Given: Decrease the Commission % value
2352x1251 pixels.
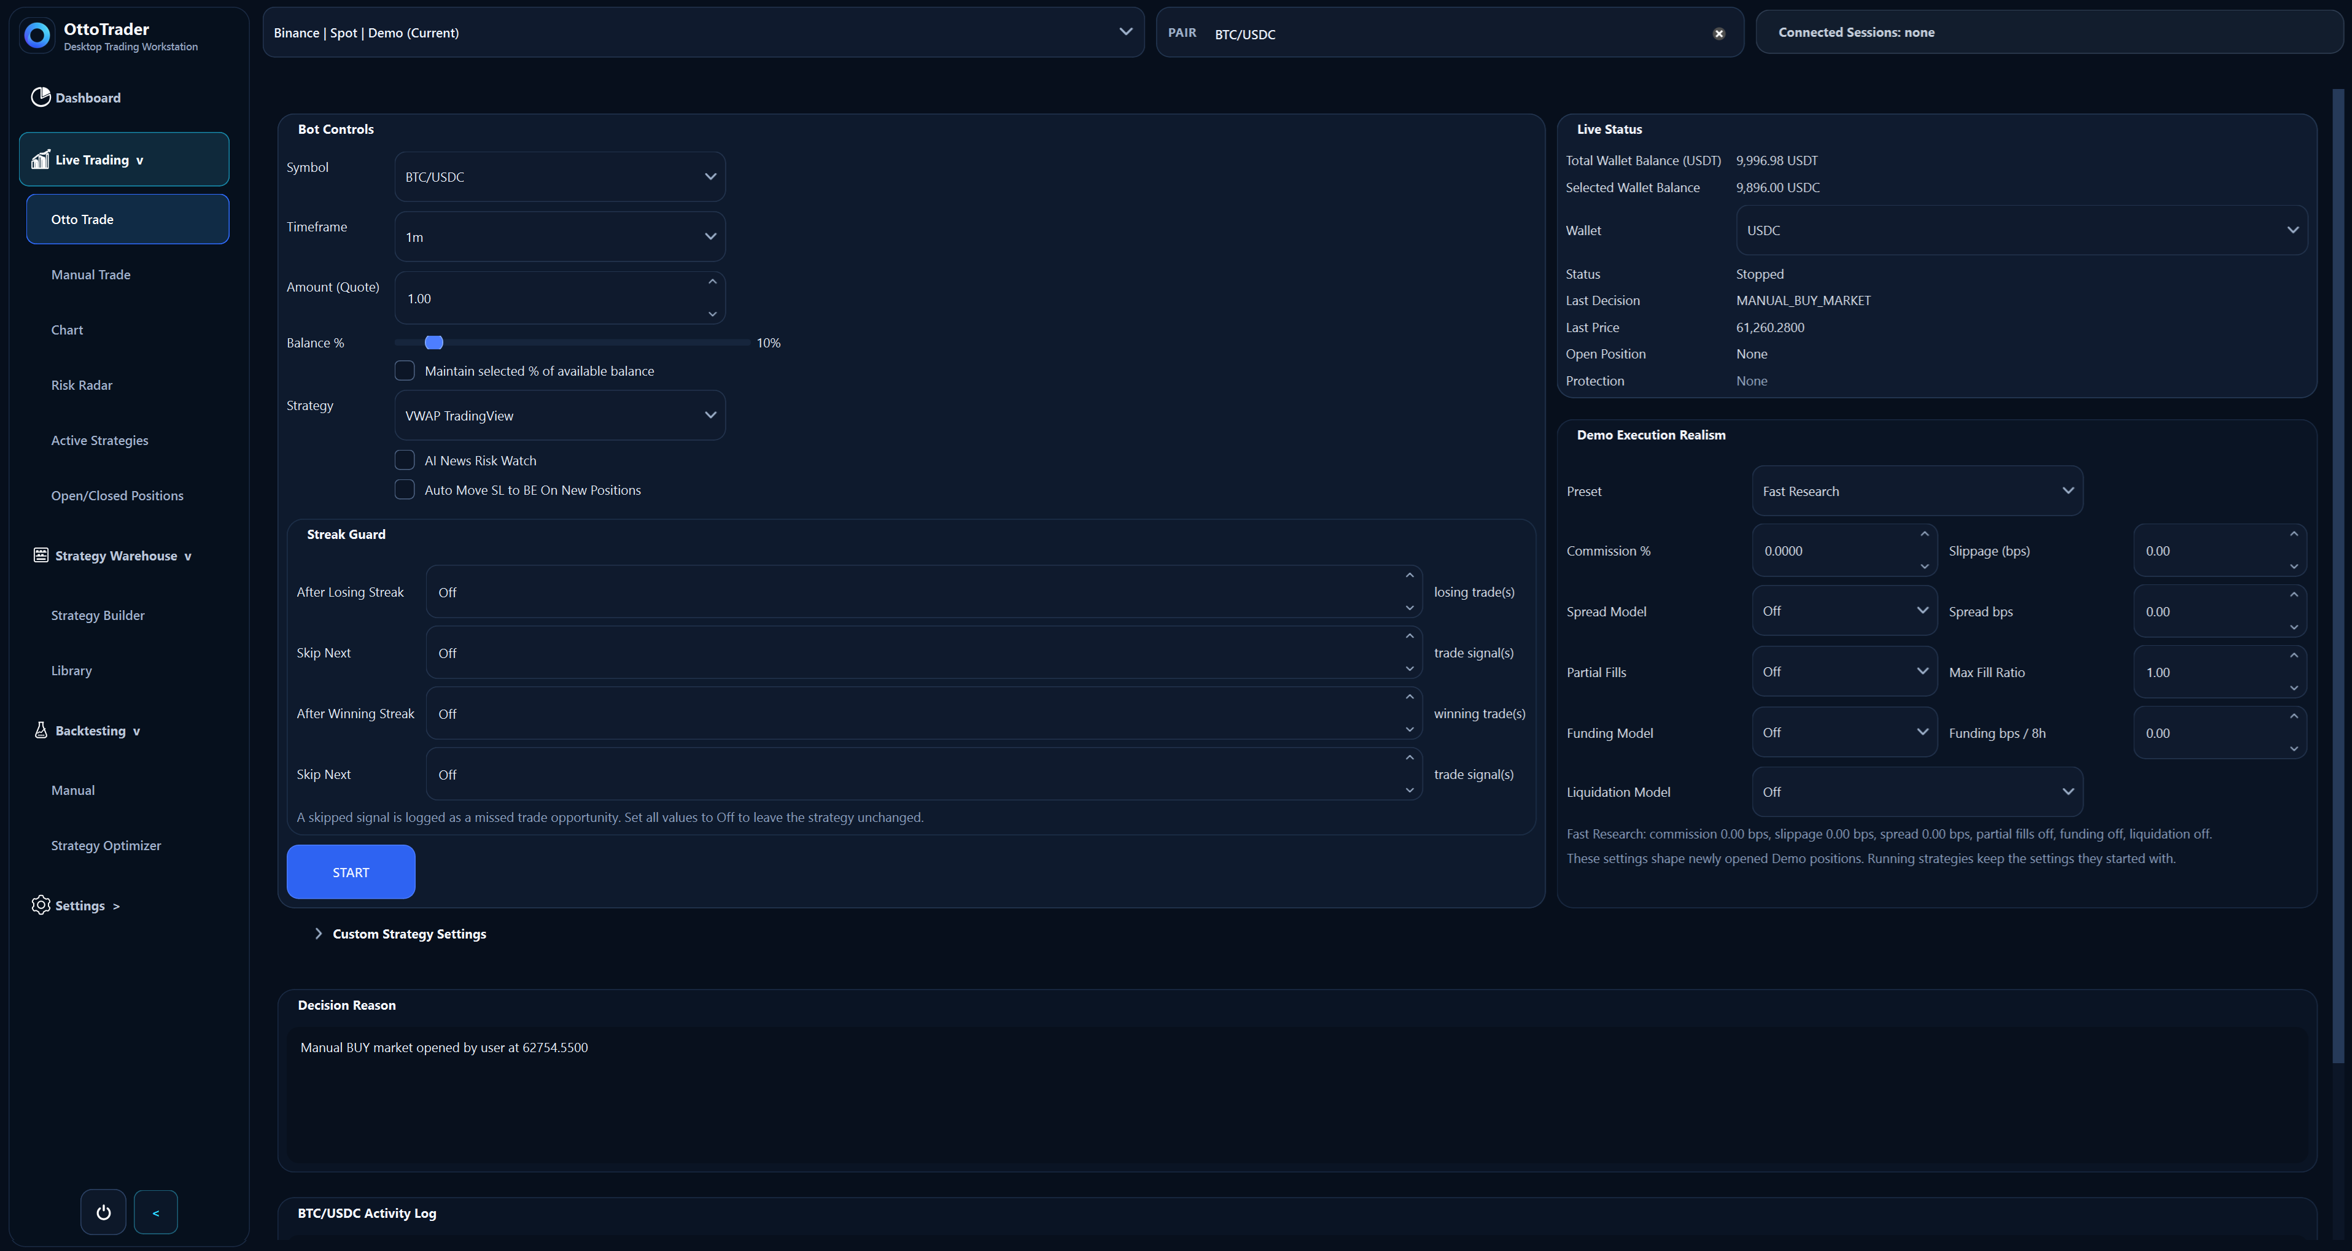Looking at the screenshot, I should pos(1925,567).
